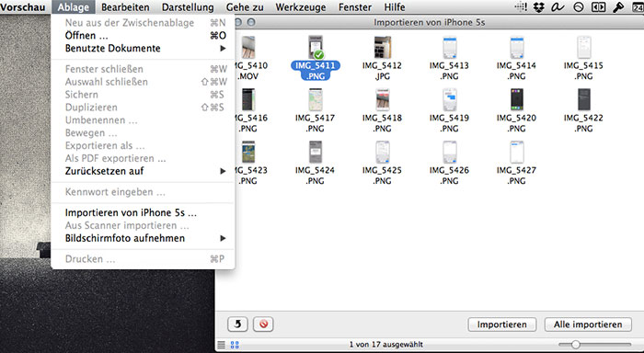Switch to grid icon view

[x=235, y=345]
